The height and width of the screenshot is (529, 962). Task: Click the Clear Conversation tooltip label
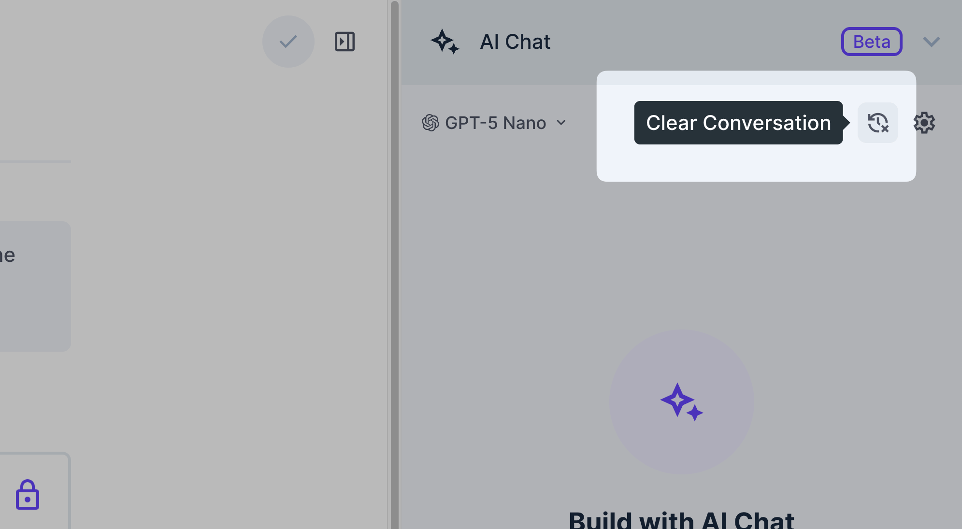pyautogui.click(x=738, y=123)
